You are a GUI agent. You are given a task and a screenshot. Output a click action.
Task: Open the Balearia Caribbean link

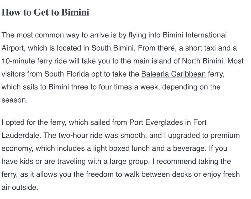[173, 74]
